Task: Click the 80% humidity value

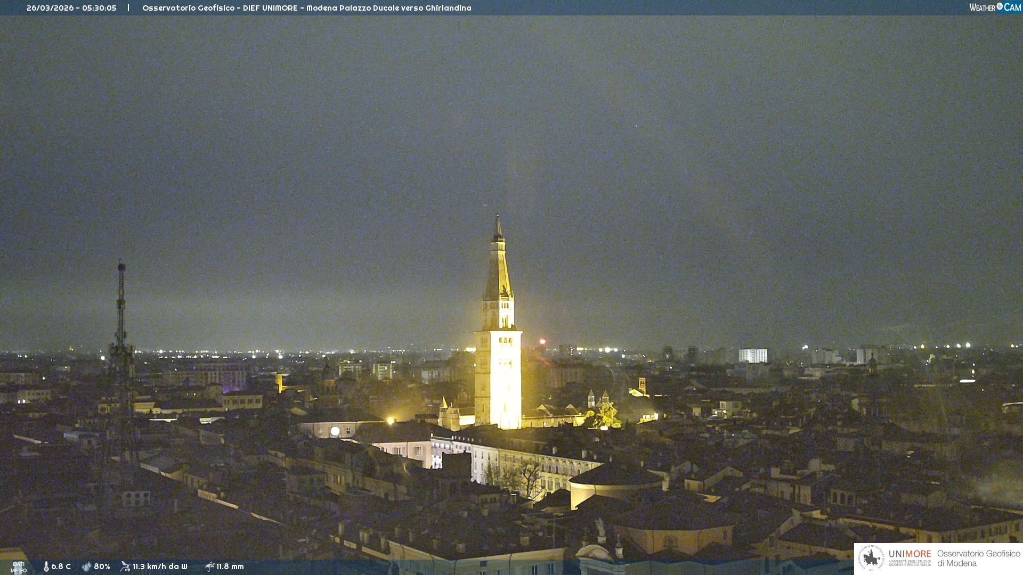Action: 102,566
